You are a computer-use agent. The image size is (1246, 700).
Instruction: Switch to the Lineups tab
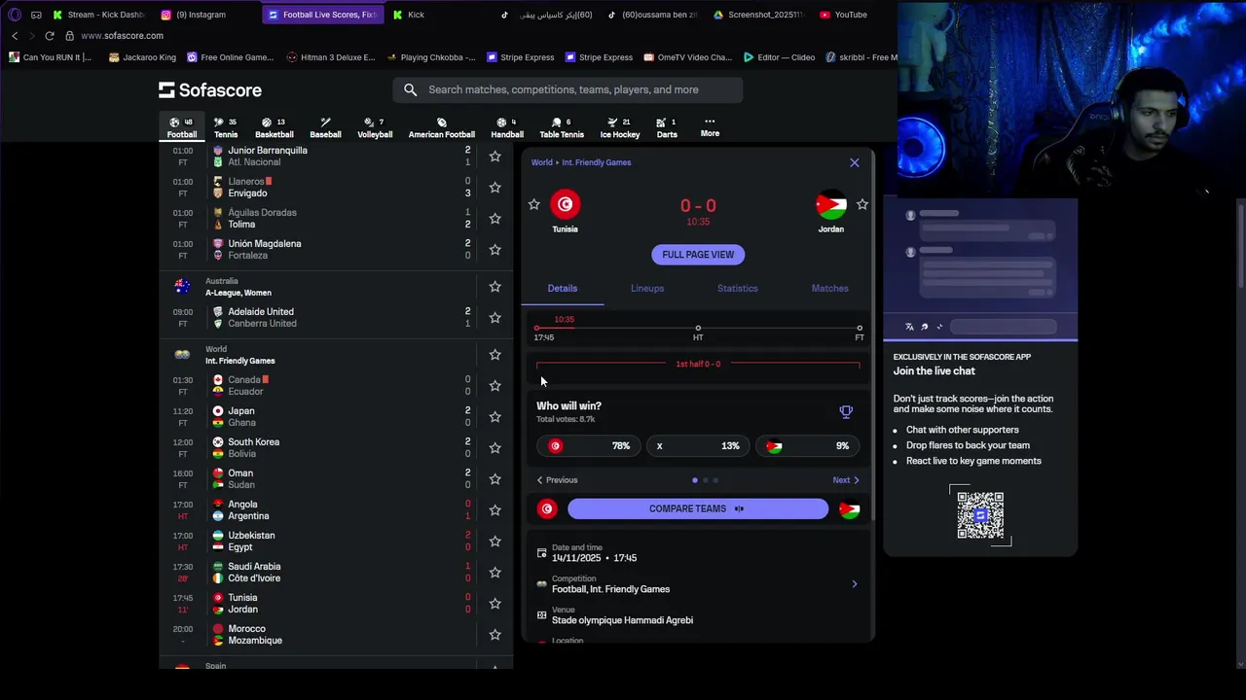click(646, 288)
